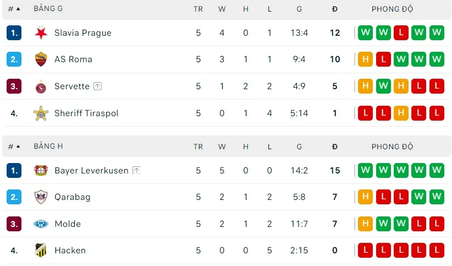
Task: Click the Slavia Prague club crest
Action: (x=41, y=33)
